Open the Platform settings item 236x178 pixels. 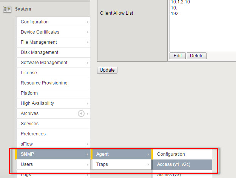[x=29, y=93]
